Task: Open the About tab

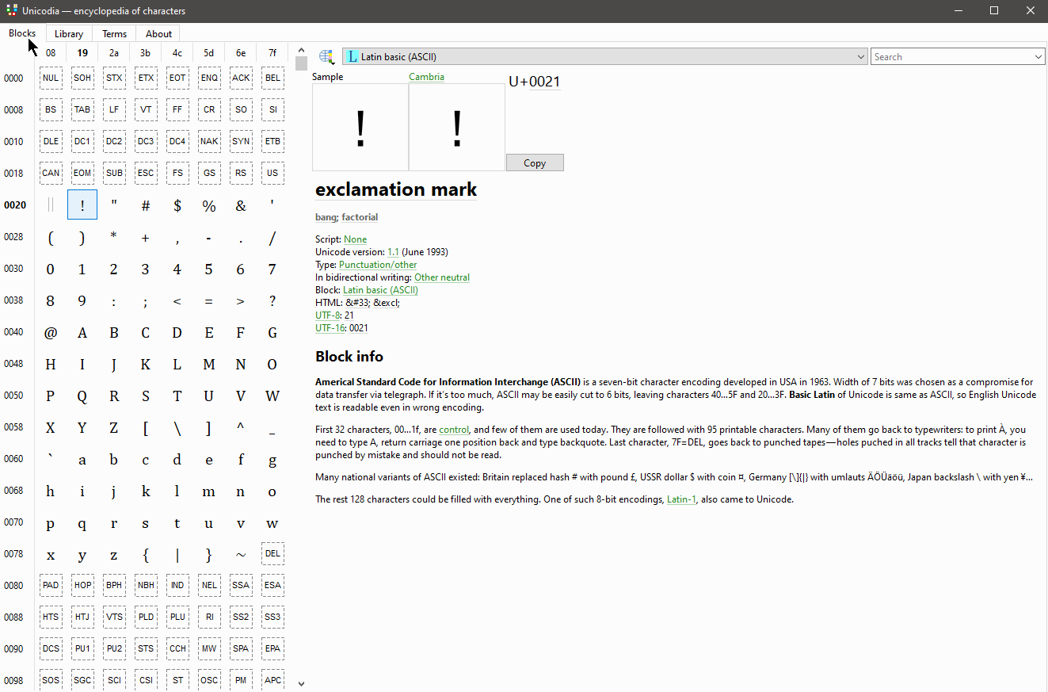Action: point(158,34)
